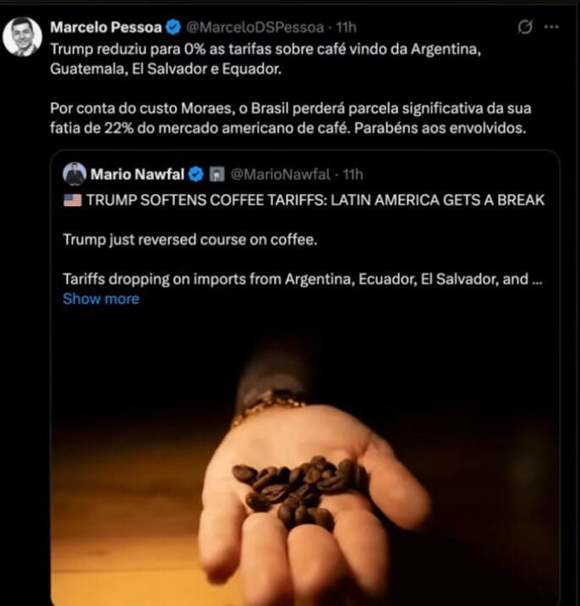Open Mario Nawfal's small avatar
Viewport: 580px width, 606px height.
[74, 174]
